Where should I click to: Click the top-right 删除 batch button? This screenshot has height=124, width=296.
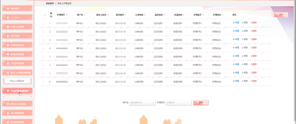click(281, 15)
